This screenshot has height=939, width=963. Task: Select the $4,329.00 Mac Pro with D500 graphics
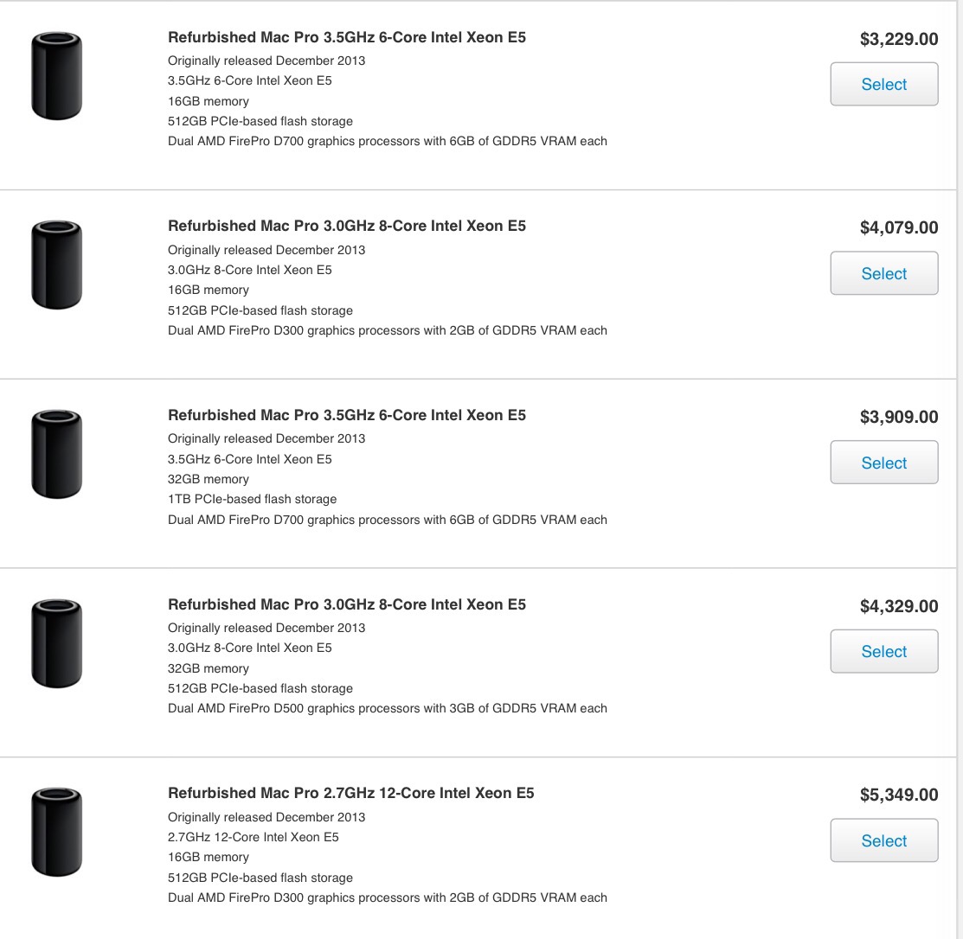pyautogui.click(x=883, y=651)
